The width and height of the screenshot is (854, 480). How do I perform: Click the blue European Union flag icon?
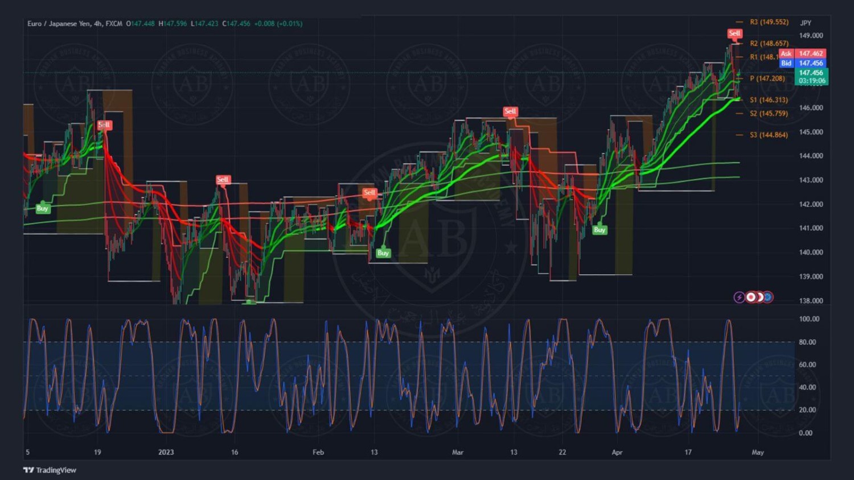pyautogui.click(x=769, y=297)
